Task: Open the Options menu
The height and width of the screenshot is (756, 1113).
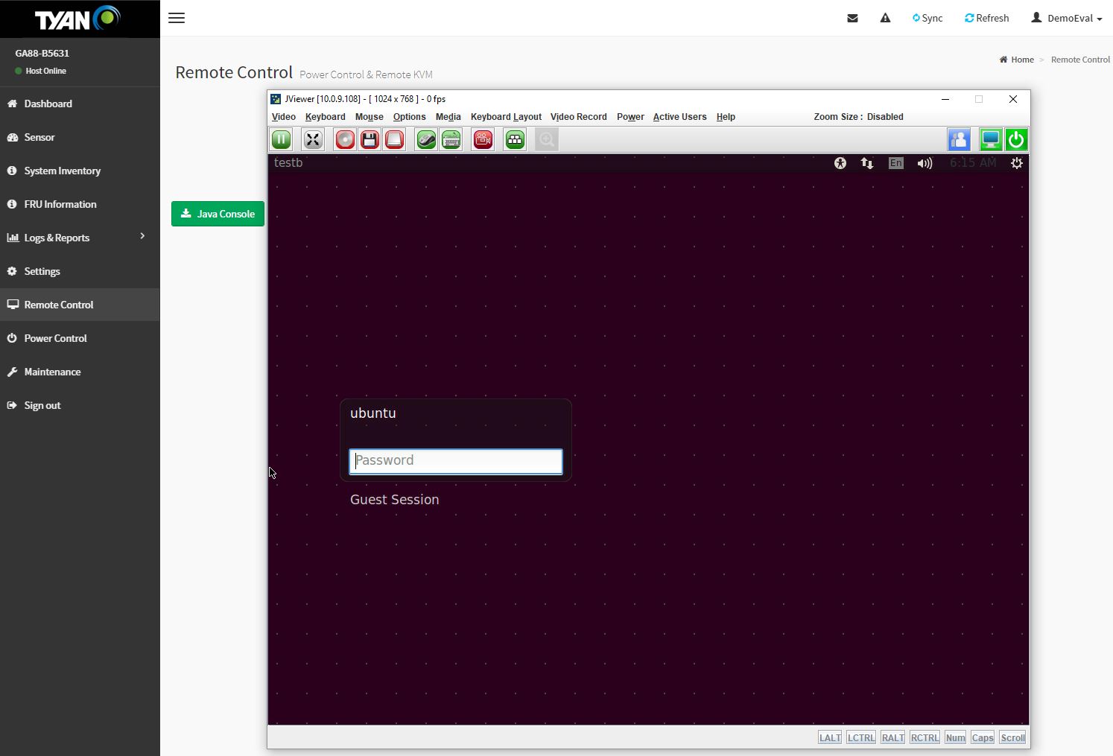Action: click(410, 117)
